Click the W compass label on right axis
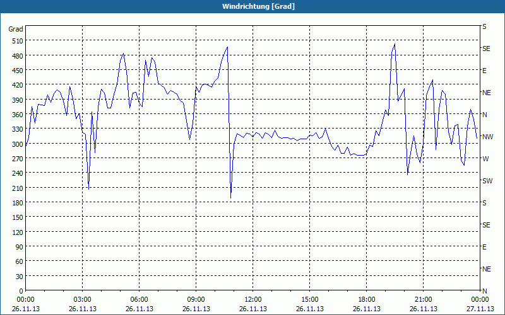 click(485, 159)
